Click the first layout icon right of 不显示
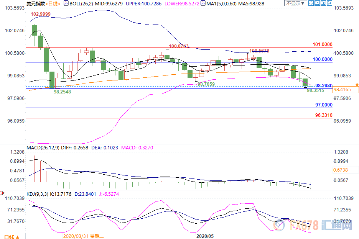This screenshot has width=359, height=239. tap(311, 3)
